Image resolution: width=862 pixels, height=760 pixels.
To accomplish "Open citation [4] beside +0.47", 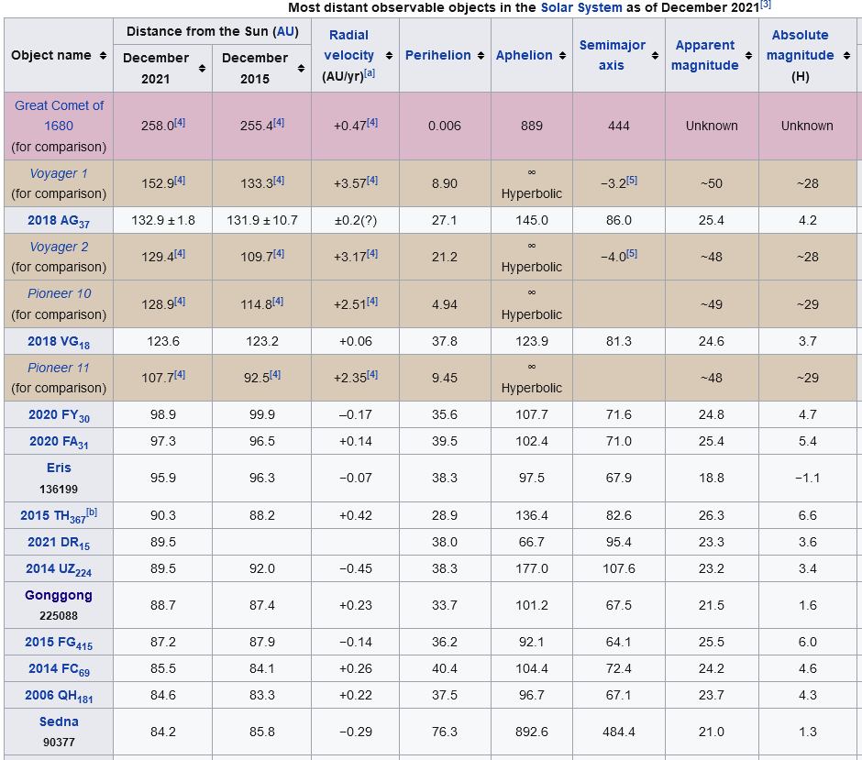I will (372, 123).
